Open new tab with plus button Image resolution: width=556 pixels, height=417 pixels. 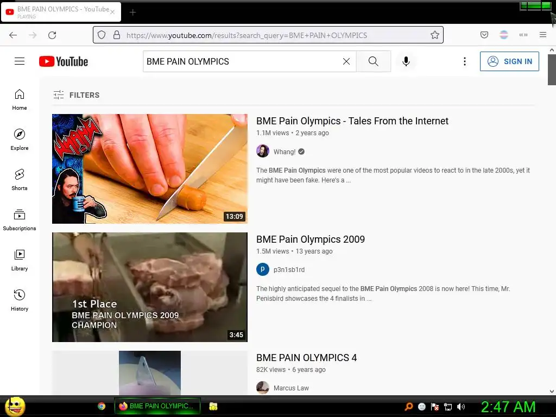point(132,12)
